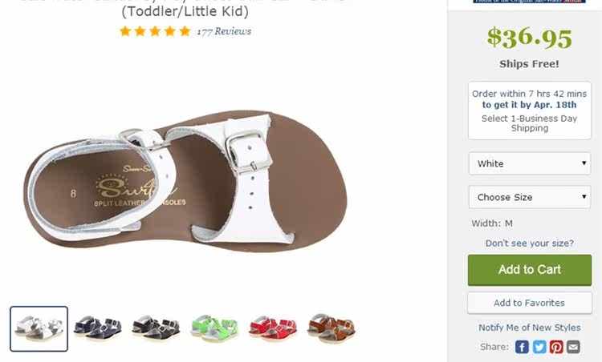Share the product on Facebook
Image resolution: width=602 pixels, height=362 pixels.
[522, 347]
